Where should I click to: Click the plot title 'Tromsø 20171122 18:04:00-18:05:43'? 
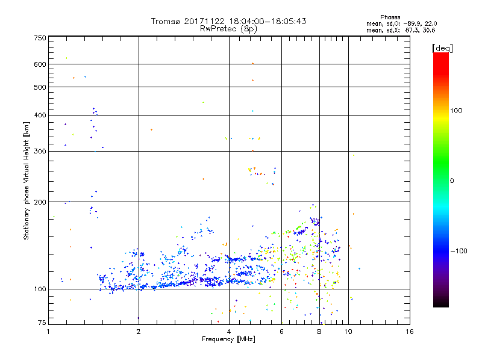click(x=228, y=21)
